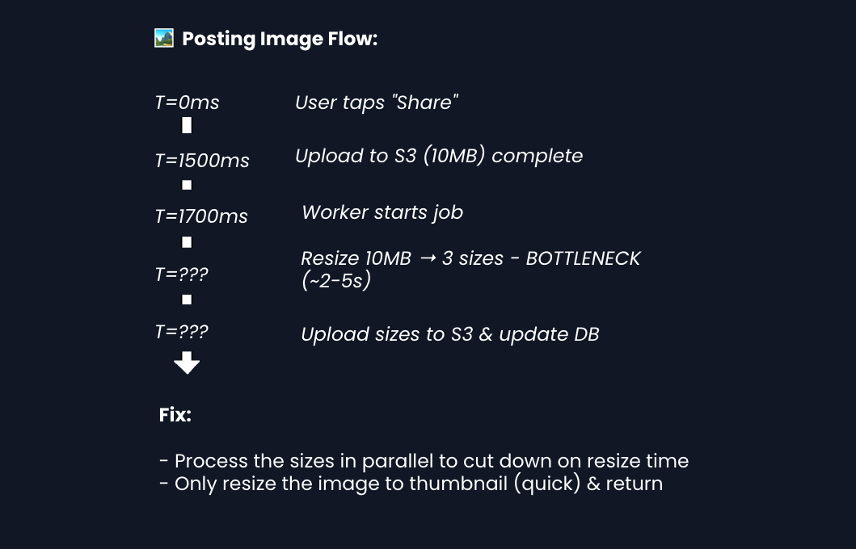Select the "Posting Image Flow:" heading
The image size is (856, 549).
pos(280,39)
